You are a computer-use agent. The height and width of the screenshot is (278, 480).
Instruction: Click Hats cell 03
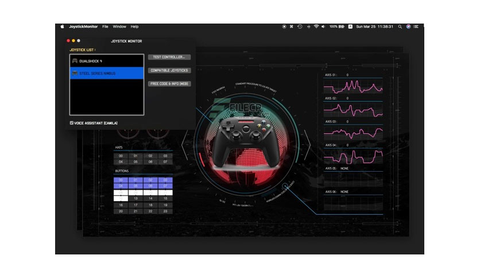point(165,156)
